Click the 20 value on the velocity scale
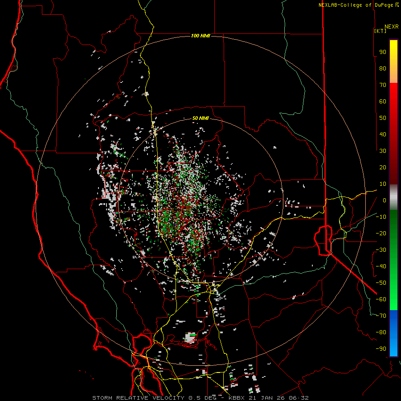Image resolution: width=401 pixels, height=401 pixels. (383, 167)
